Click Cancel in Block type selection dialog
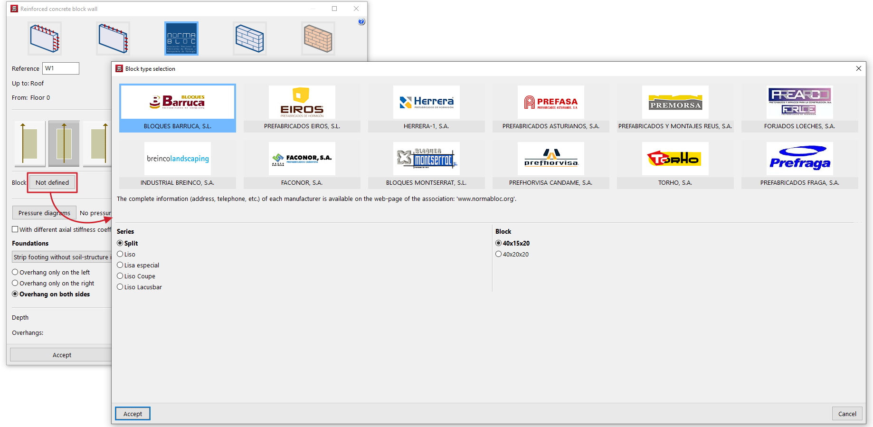Image resolution: width=873 pixels, height=427 pixels. coord(847,414)
